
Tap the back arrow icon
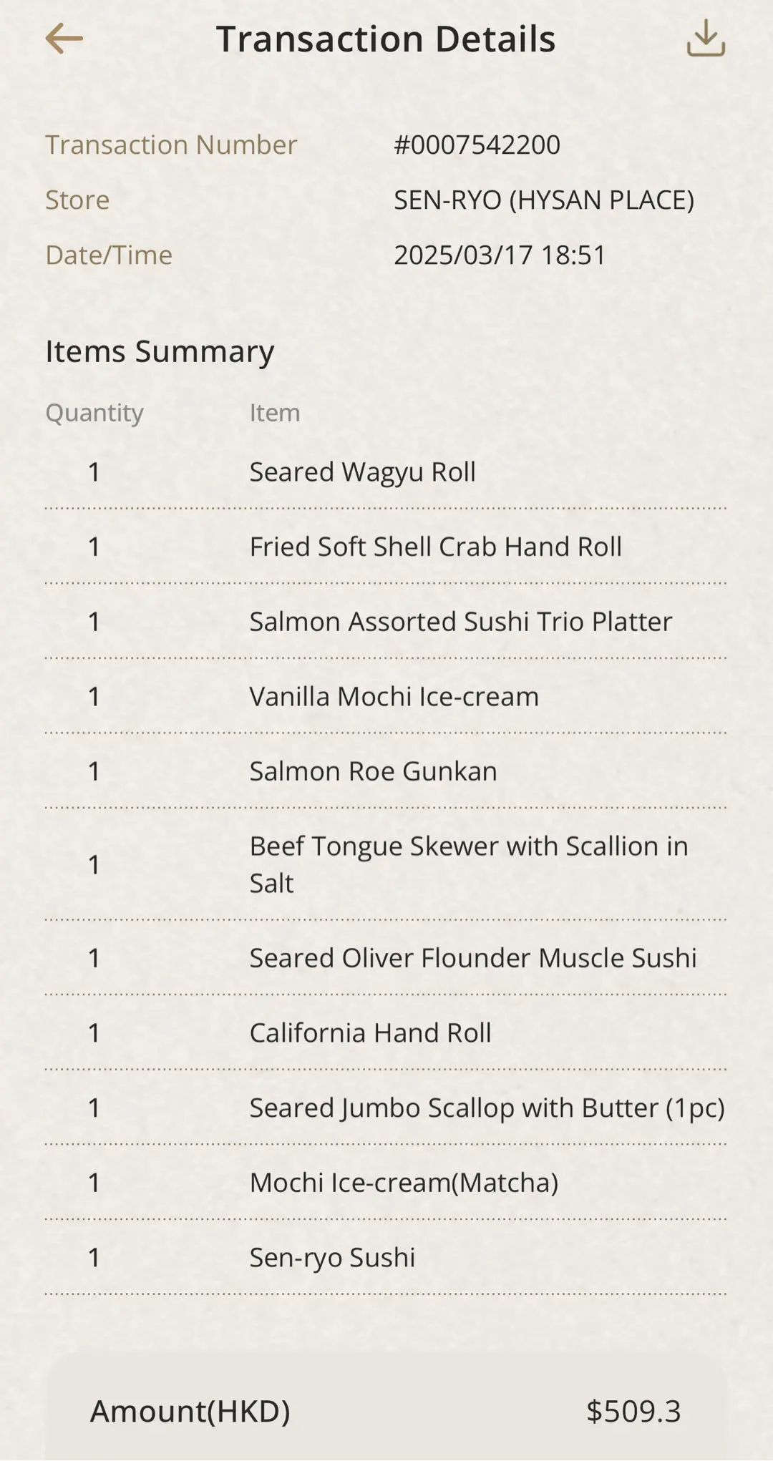tap(64, 39)
